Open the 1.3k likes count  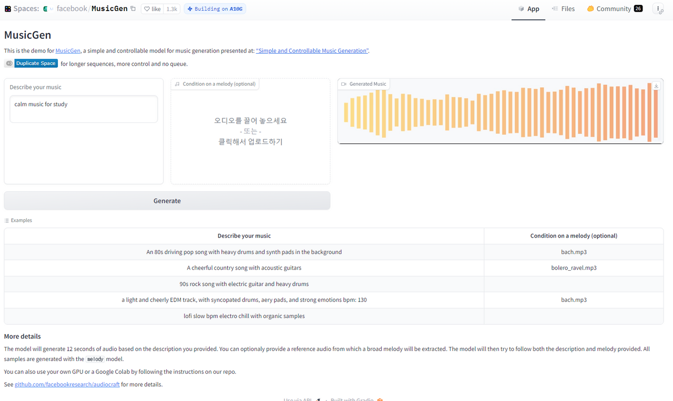(x=171, y=9)
